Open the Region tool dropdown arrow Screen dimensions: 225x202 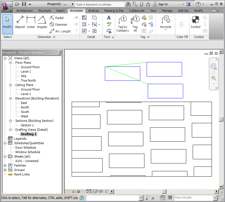pos(89,24)
